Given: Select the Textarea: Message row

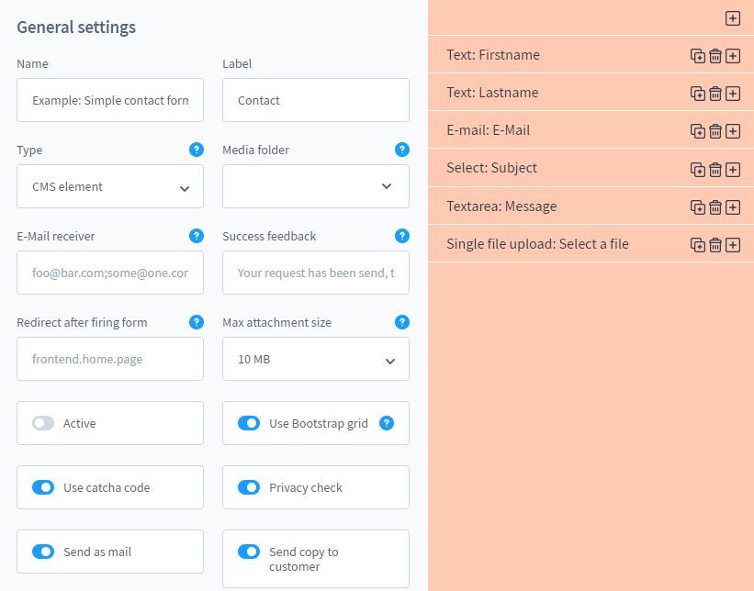Looking at the screenshot, I should (551, 206).
